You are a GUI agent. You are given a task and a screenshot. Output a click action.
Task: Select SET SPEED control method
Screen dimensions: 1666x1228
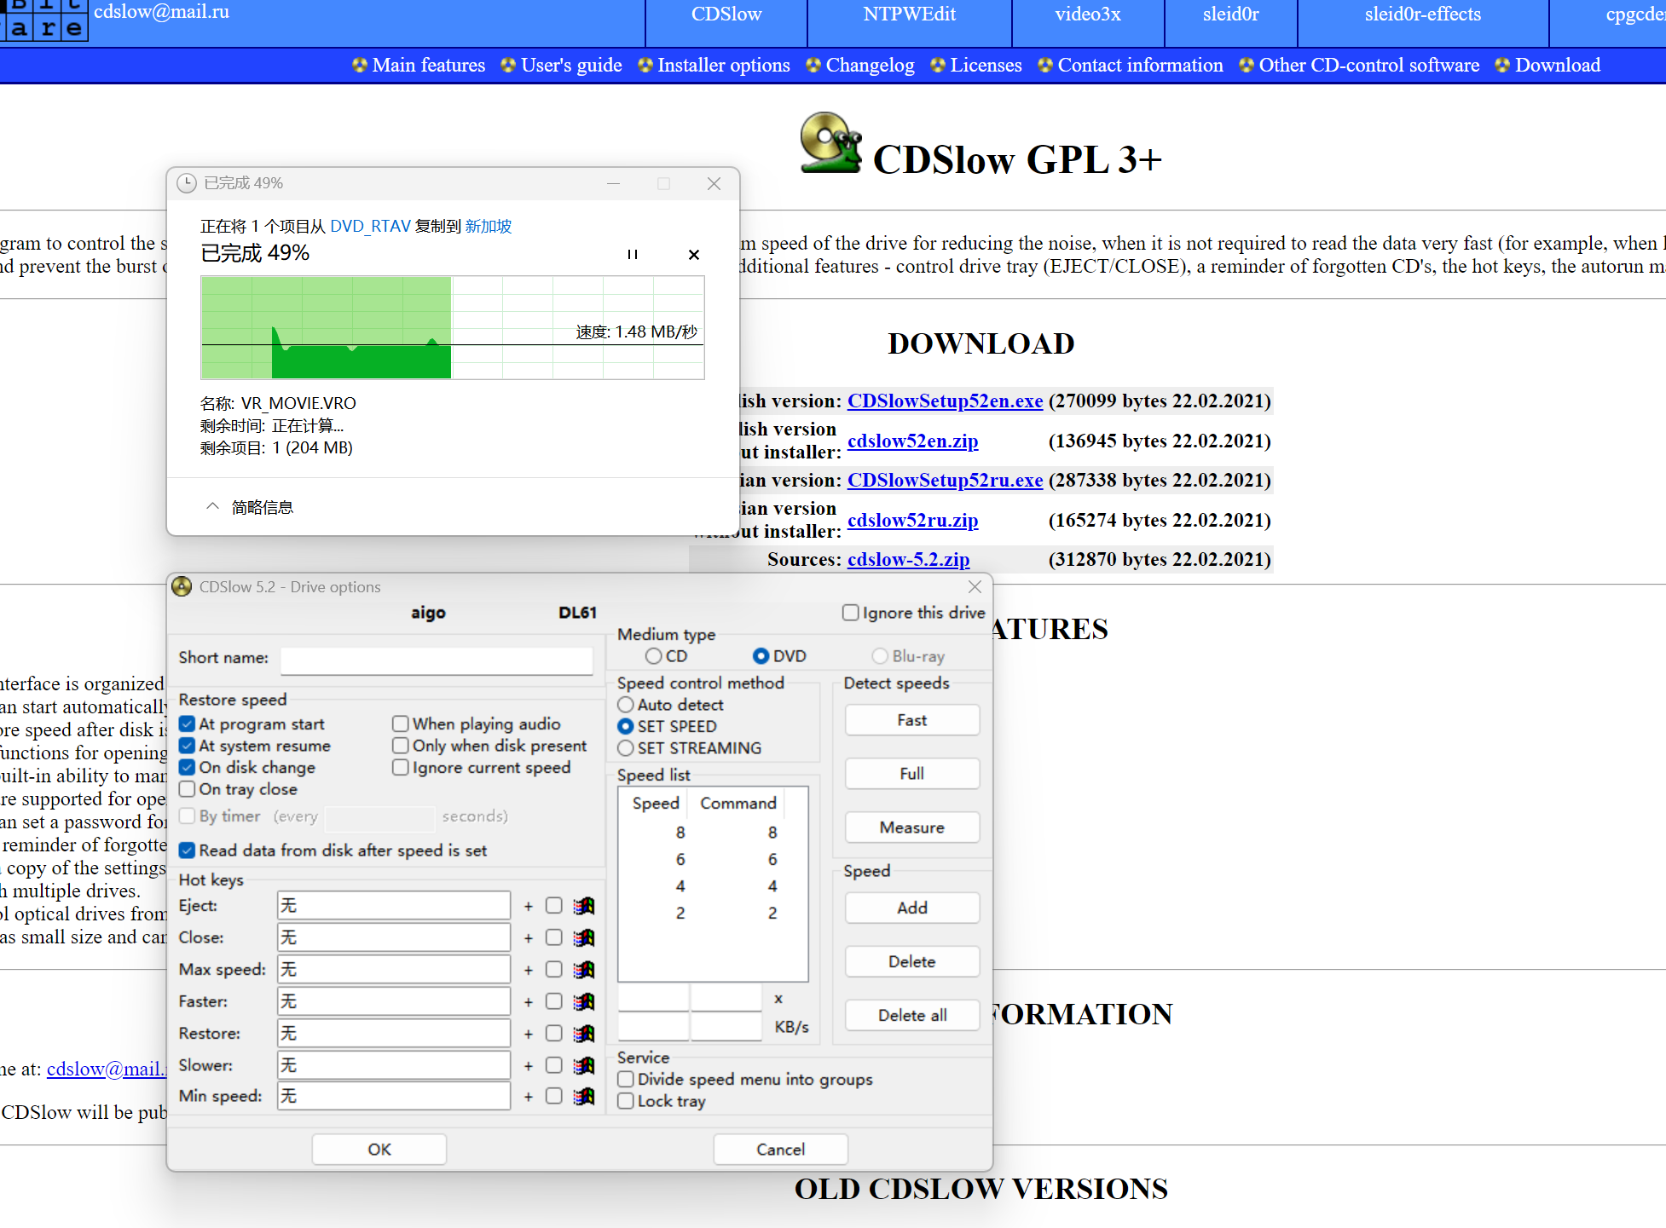coord(626,726)
